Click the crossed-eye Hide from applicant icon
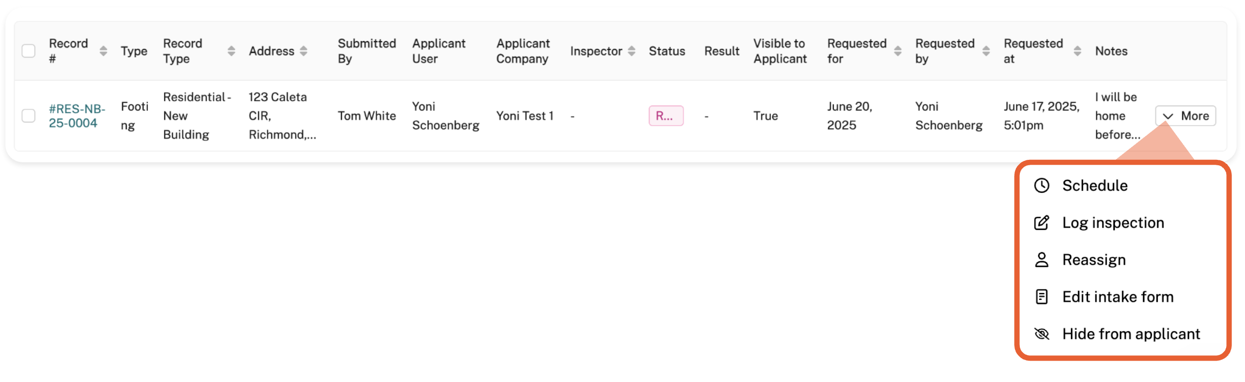1245x382 pixels. 1042,334
